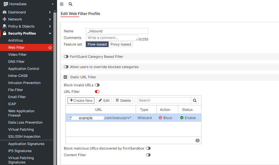279x165 pixels.
Task: Select Flow-based feature set
Action: tap(97, 44)
